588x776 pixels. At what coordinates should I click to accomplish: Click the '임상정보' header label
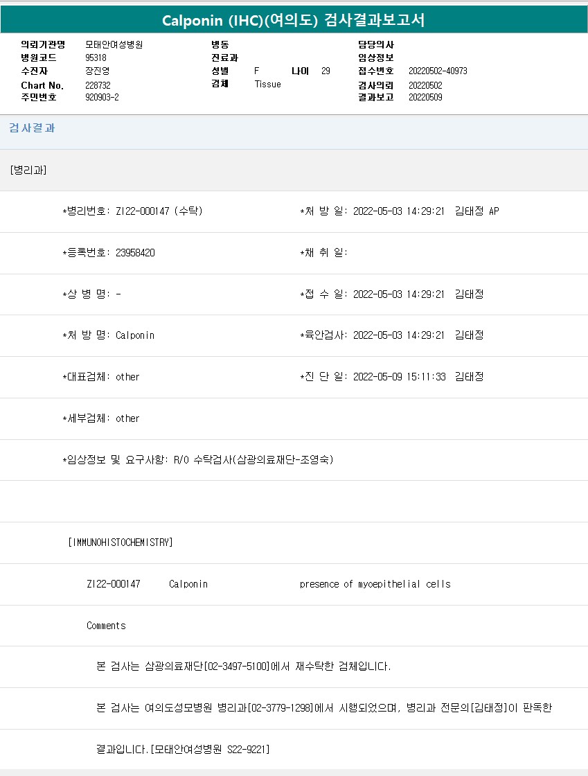(376, 58)
